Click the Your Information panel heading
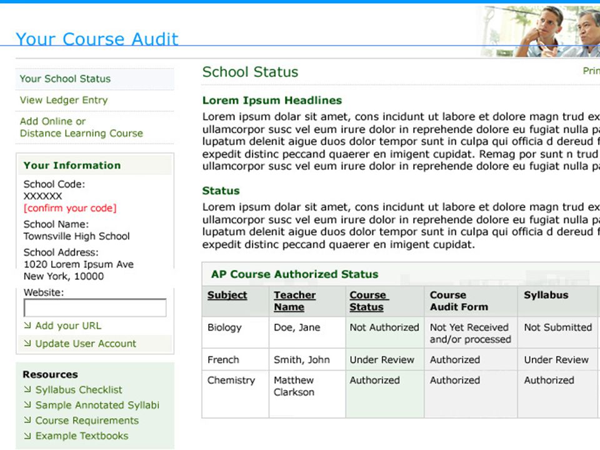Screen dimensions: 600x450 tap(72, 165)
